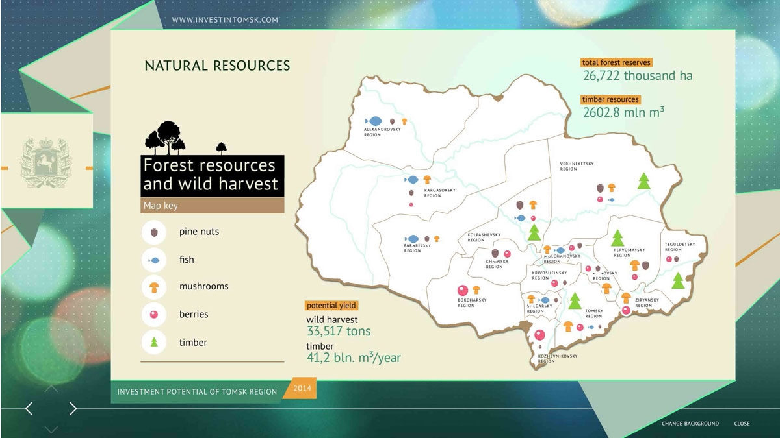
Task: Go to previous slide with left arrow
Action: coord(29,408)
